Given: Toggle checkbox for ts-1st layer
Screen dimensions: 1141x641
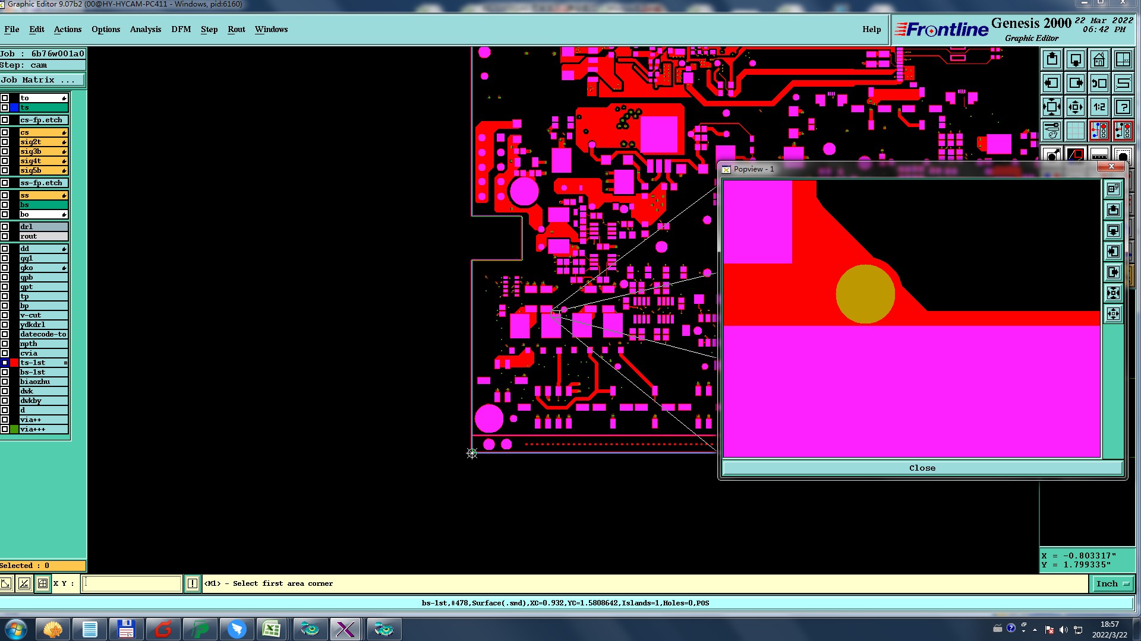Looking at the screenshot, I should (5, 363).
